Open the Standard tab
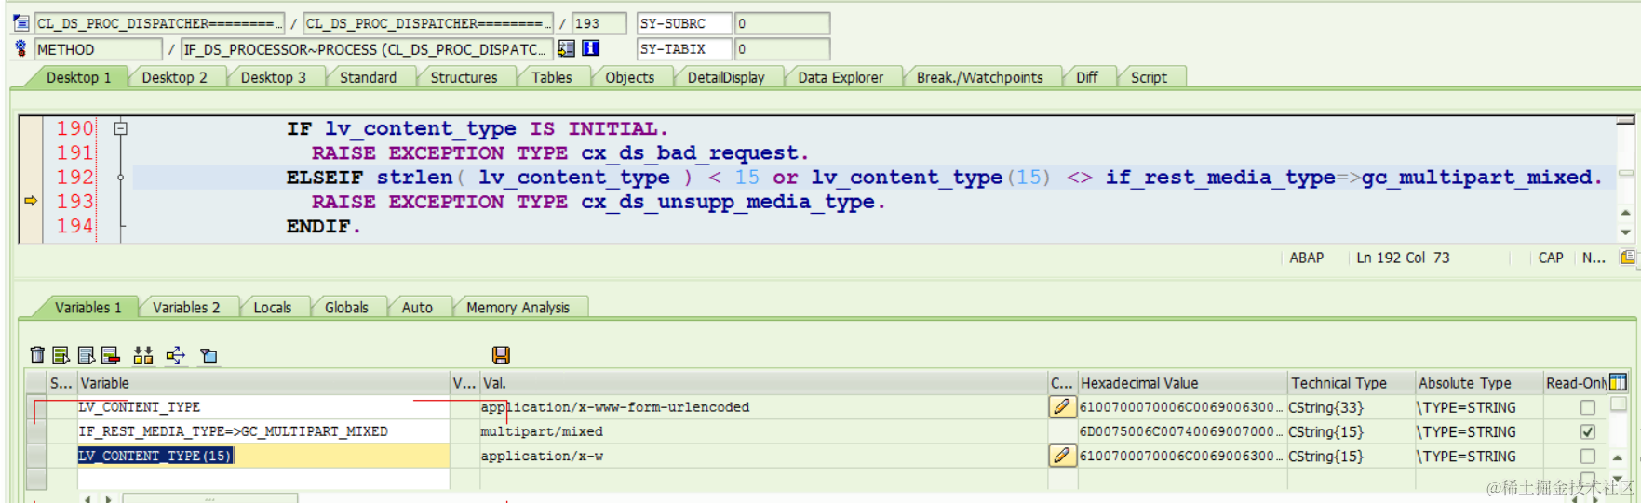1641x503 pixels. point(369,77)
